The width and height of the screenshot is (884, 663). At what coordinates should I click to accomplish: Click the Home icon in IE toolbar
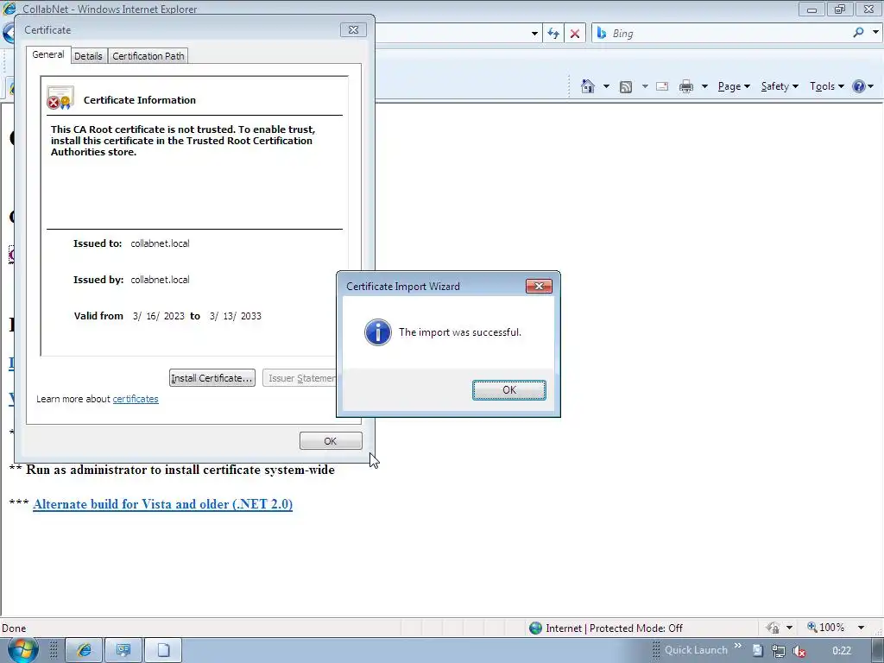(587, 86)
